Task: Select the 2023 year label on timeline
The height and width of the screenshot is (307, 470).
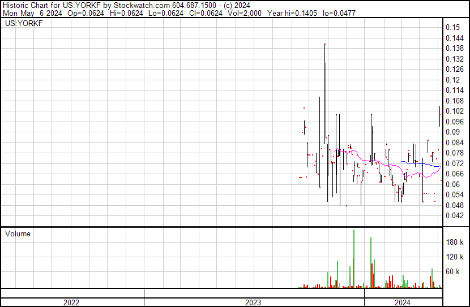Action: pyautogui.click(x=253, y=302)
